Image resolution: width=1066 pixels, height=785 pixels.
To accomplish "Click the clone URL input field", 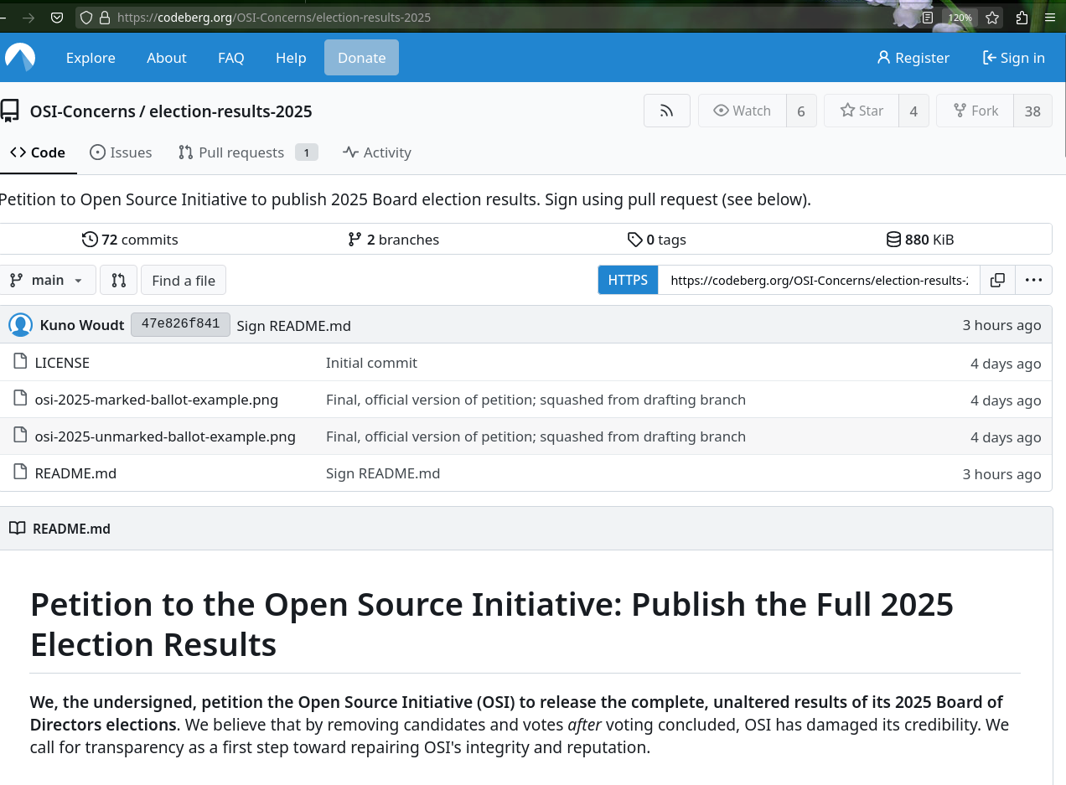I will pyautogui.click(x=819, y=280).
